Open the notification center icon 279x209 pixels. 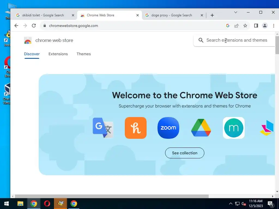pos(270,204)
